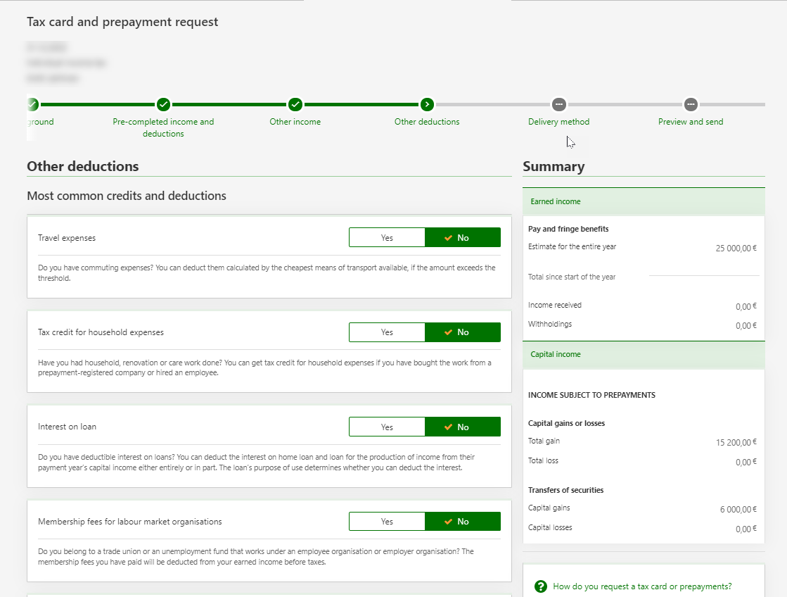The image size is (787, 597).
Task: Jump to the Delivery method step label
Action: (558, 122)
